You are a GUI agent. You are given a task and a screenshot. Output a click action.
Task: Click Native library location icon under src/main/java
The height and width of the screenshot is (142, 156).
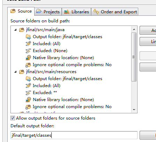click(28, 58)
